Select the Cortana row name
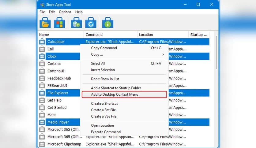This screenshot has height=148, width=256. pyautogui.click(x=54, y=64)
